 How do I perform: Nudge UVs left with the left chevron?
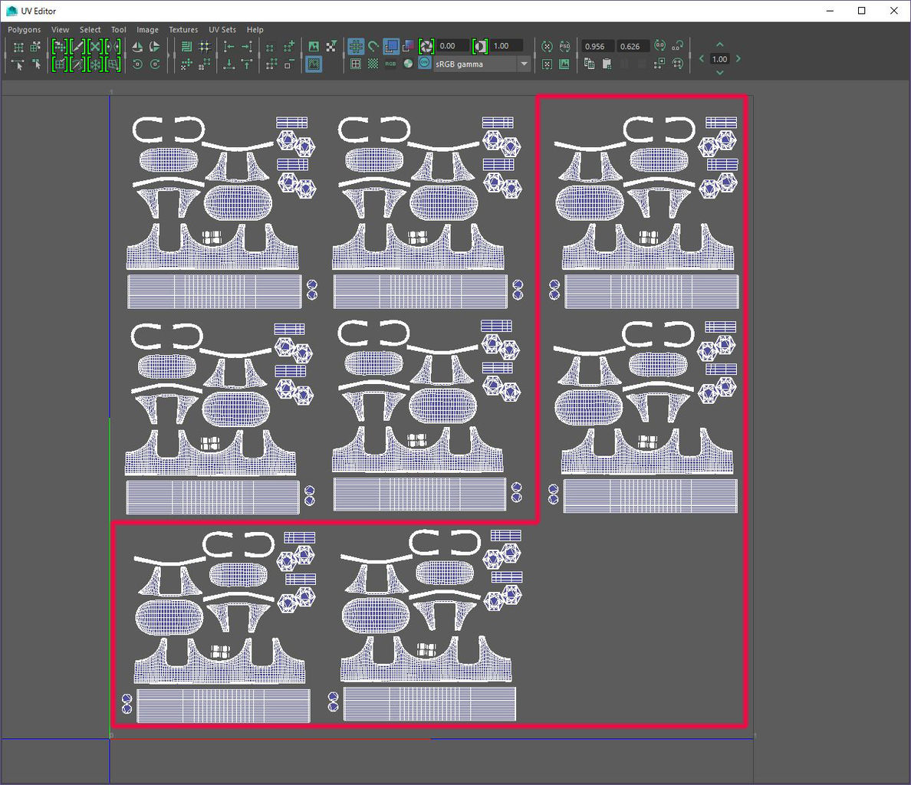click(x=701, y=58)
